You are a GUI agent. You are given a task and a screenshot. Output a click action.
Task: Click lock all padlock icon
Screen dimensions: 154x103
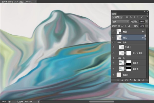pyautogui.click(x=129, y=26)
